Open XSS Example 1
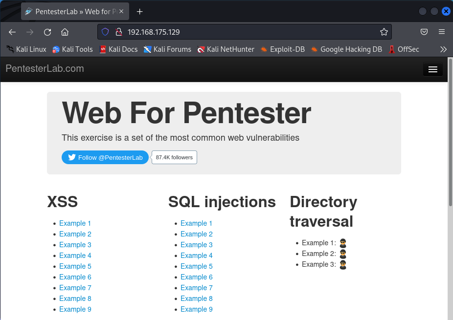Viewport: 453px width, 320px height. pos(75,223)
